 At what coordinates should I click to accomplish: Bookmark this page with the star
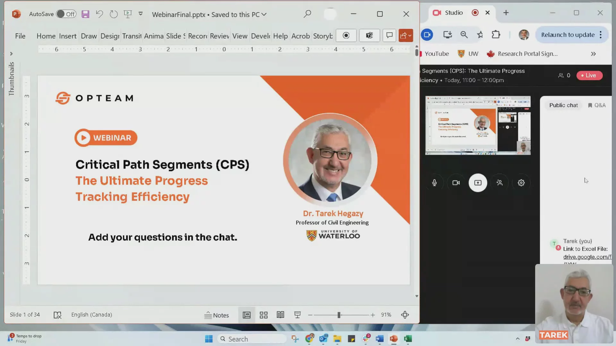tap(480, 35)
